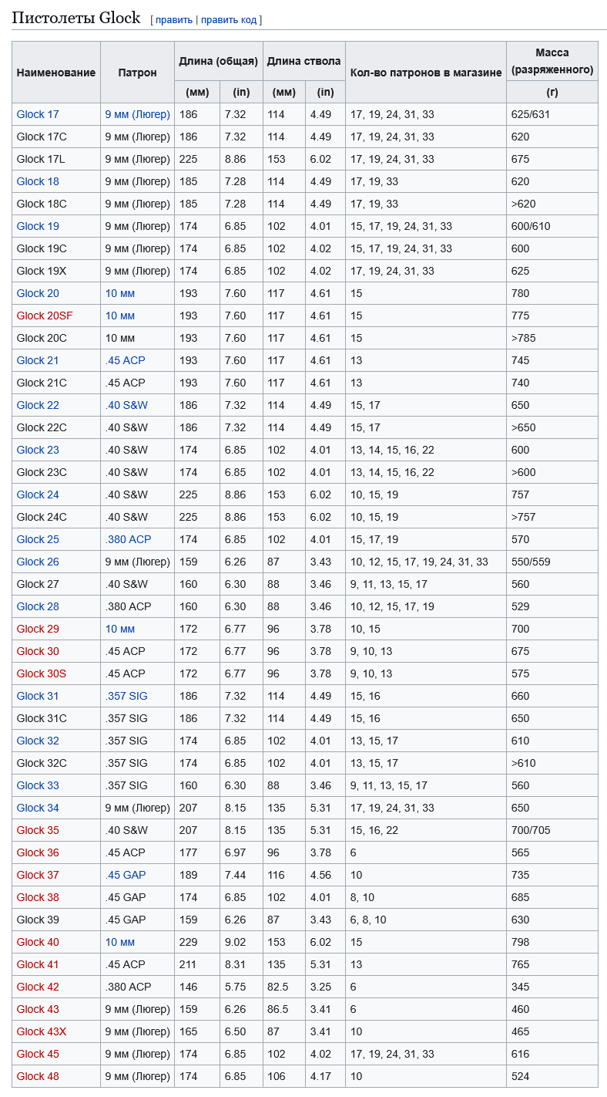Open '10 мм' link in Glock 29 row
The width and height of the screenshot is (607, 1097).
(120, 629)
